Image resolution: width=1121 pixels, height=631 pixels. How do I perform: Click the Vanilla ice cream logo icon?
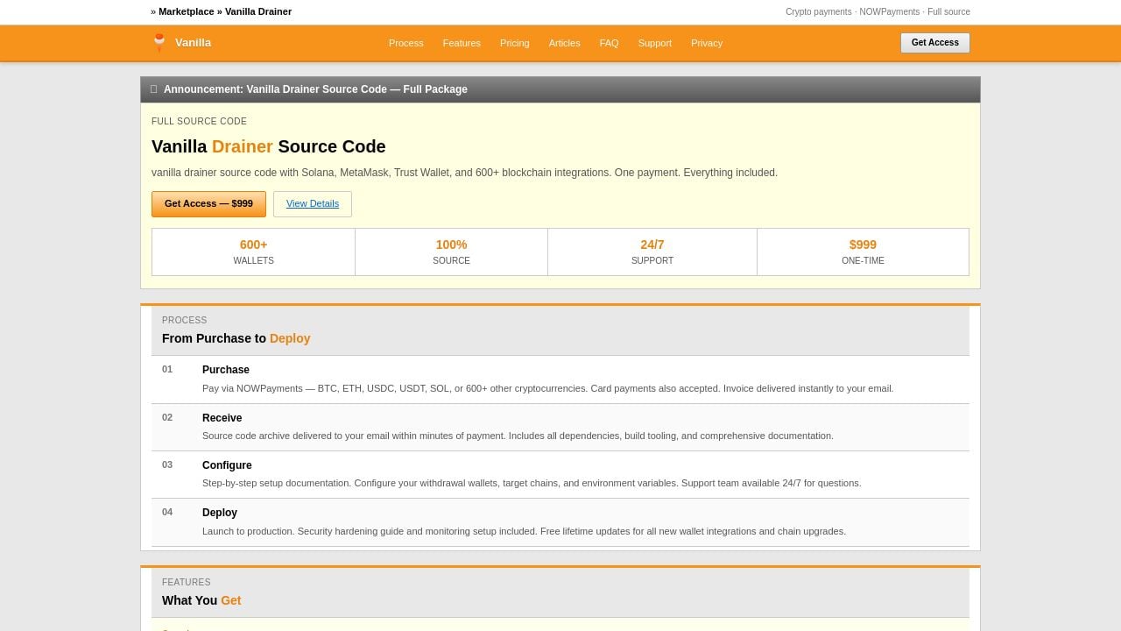pyautogui.click(x=159, y=42)
